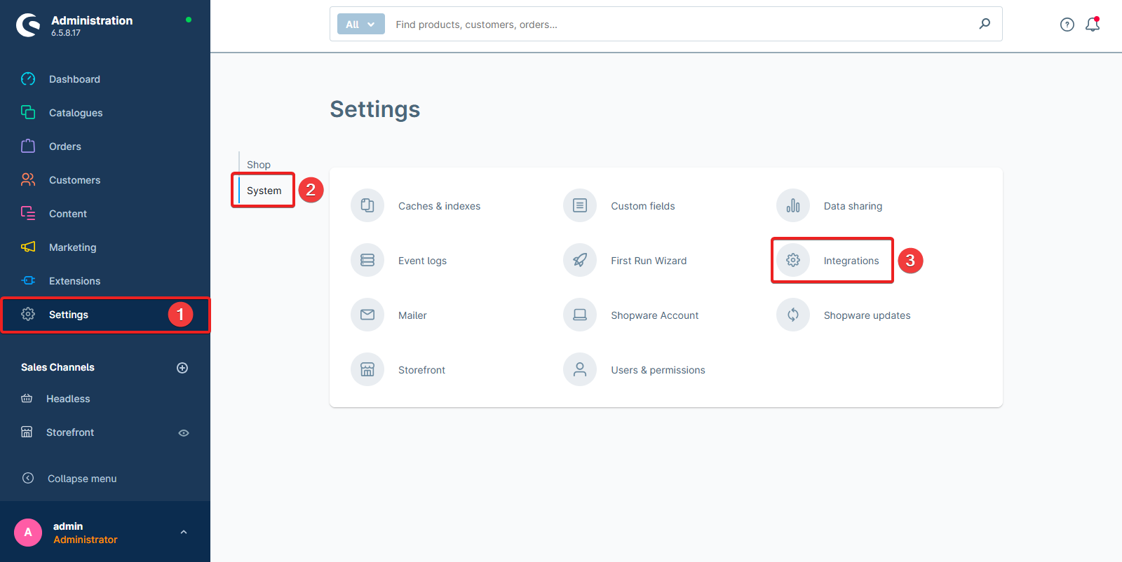The height and width of the screenshot is (562, 1122).
Task: Switch to the Shop settings tab
Action: tap(259, 165)
